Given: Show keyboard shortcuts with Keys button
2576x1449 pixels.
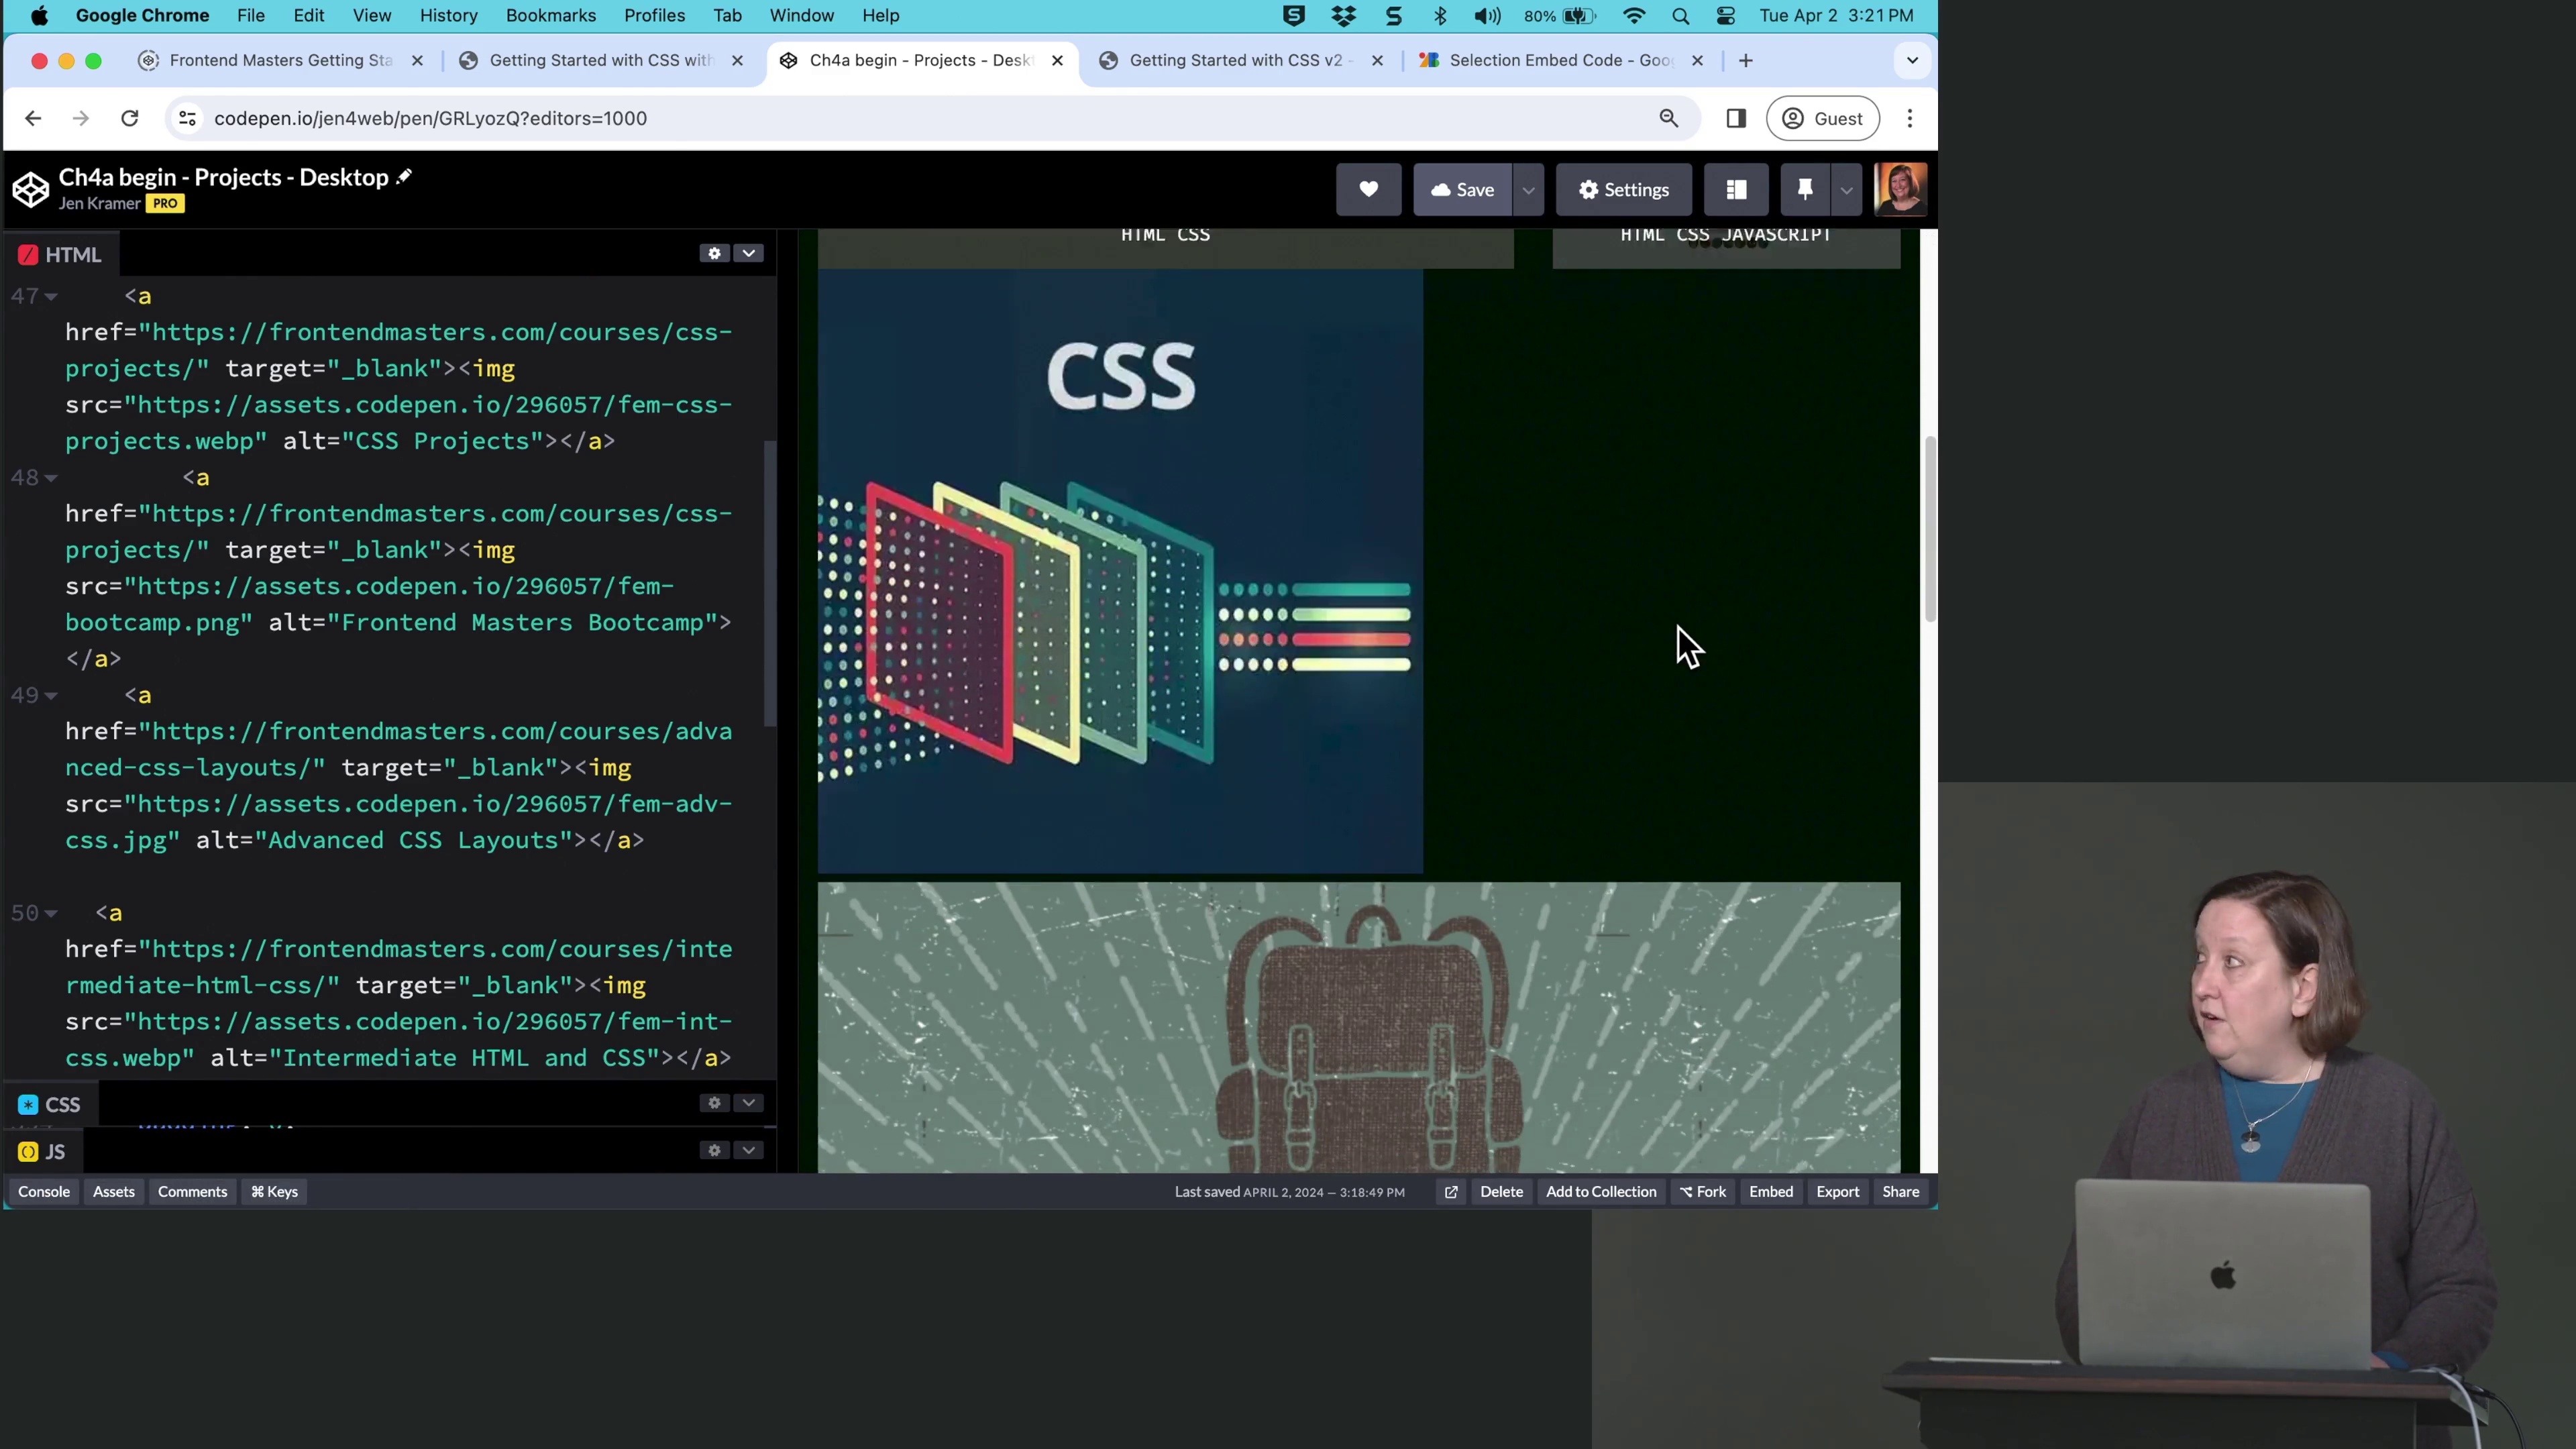Looking at the screenshot, I should point(274,1191).
